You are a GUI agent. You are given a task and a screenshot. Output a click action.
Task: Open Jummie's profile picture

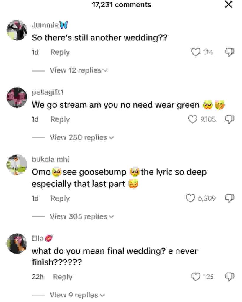click(17, 30)
